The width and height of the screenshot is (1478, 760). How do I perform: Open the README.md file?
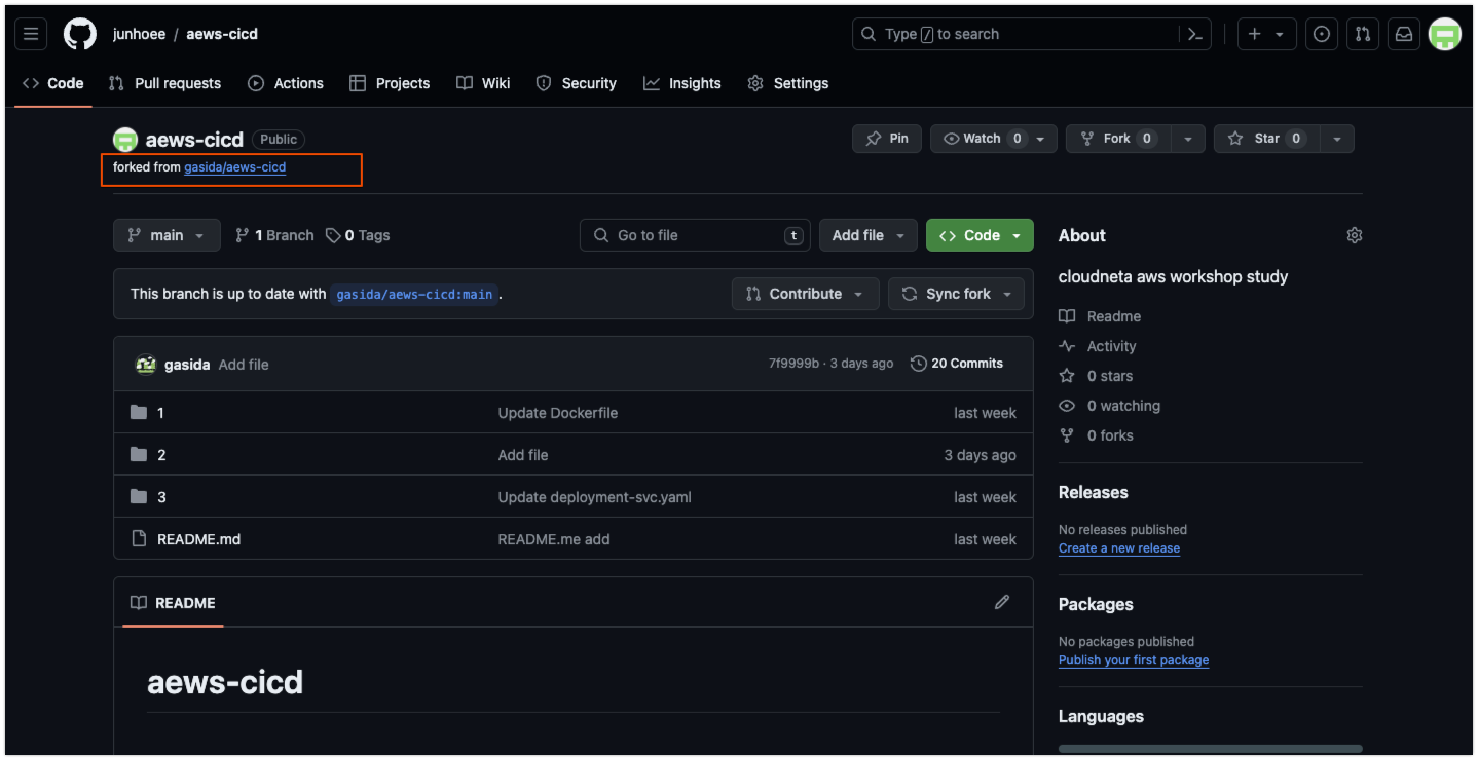pos(198,539)
